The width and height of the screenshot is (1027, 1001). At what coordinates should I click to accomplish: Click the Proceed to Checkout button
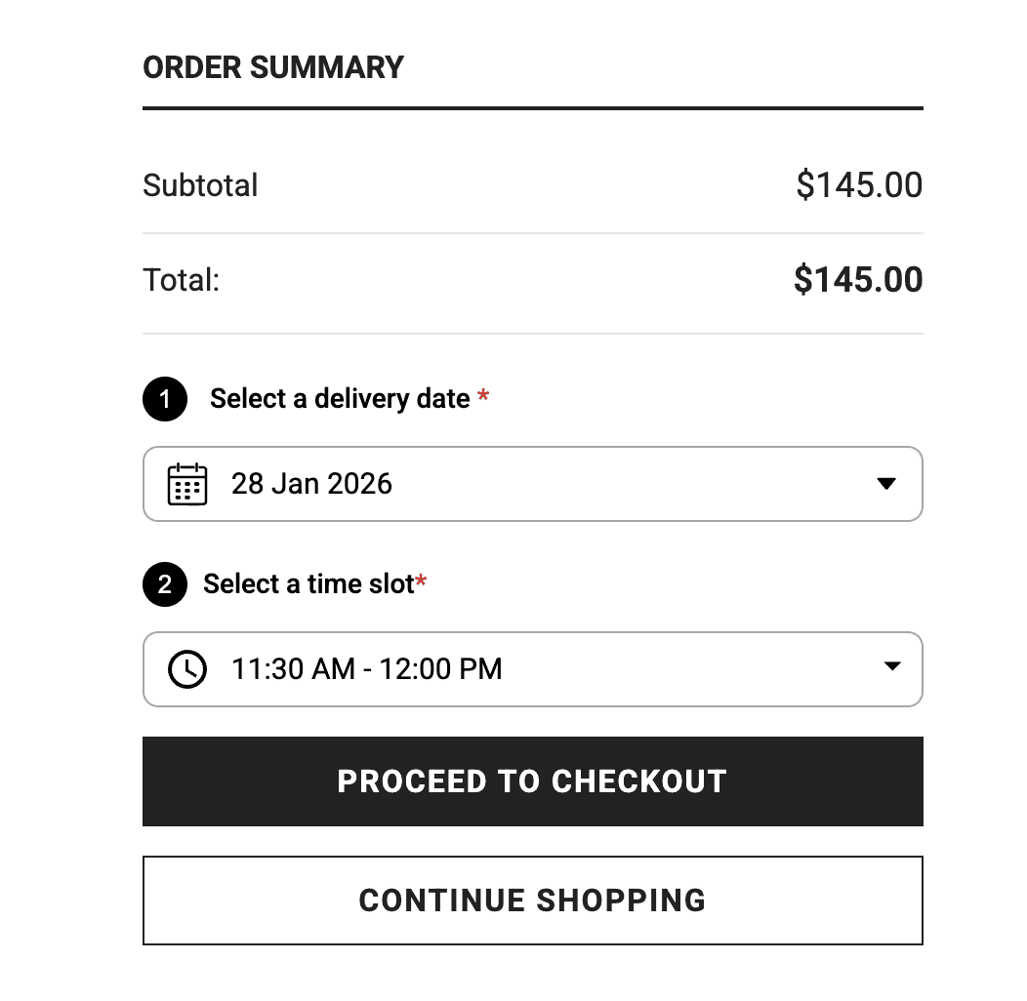point(532,781)
